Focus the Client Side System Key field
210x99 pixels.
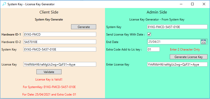click(60, 49)
